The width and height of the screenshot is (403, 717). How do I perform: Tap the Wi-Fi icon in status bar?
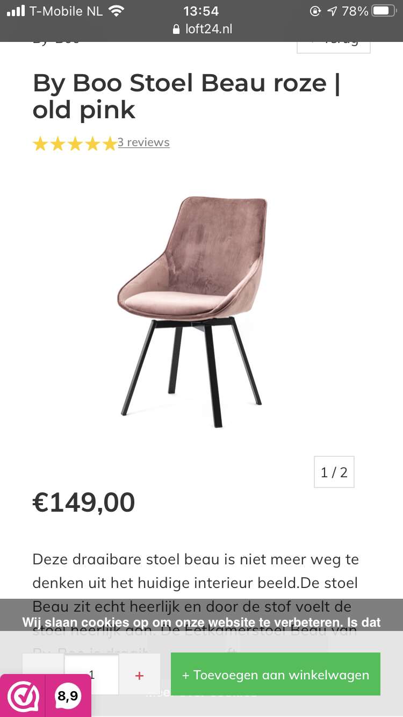pos(116,11)
